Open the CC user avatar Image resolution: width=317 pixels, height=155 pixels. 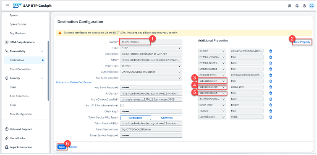coord(312,5)
